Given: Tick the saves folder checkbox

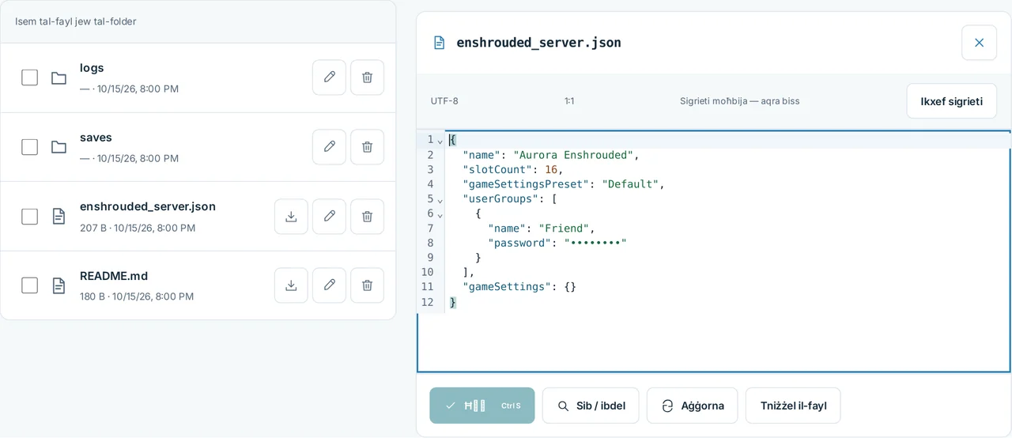Looking at the screenshot, I should 29,147.
